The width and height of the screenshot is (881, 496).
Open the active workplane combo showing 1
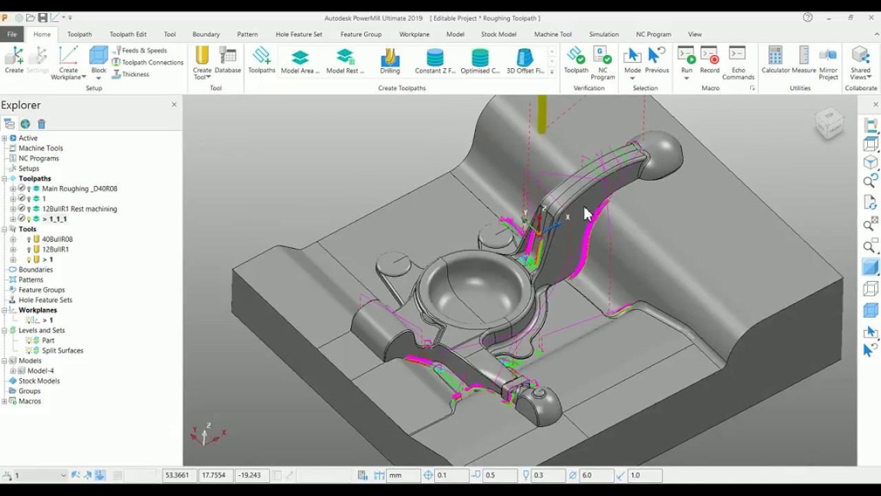click(x=41, y=475)
